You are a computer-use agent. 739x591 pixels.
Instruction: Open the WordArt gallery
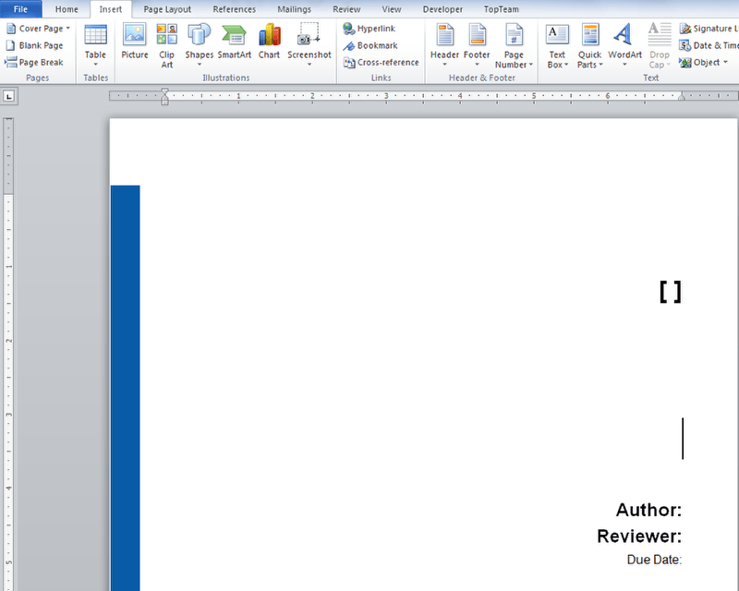(624, 43)
